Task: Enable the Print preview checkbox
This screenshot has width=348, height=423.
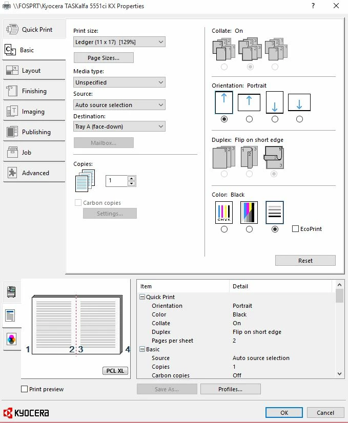Action: point(24,389)
